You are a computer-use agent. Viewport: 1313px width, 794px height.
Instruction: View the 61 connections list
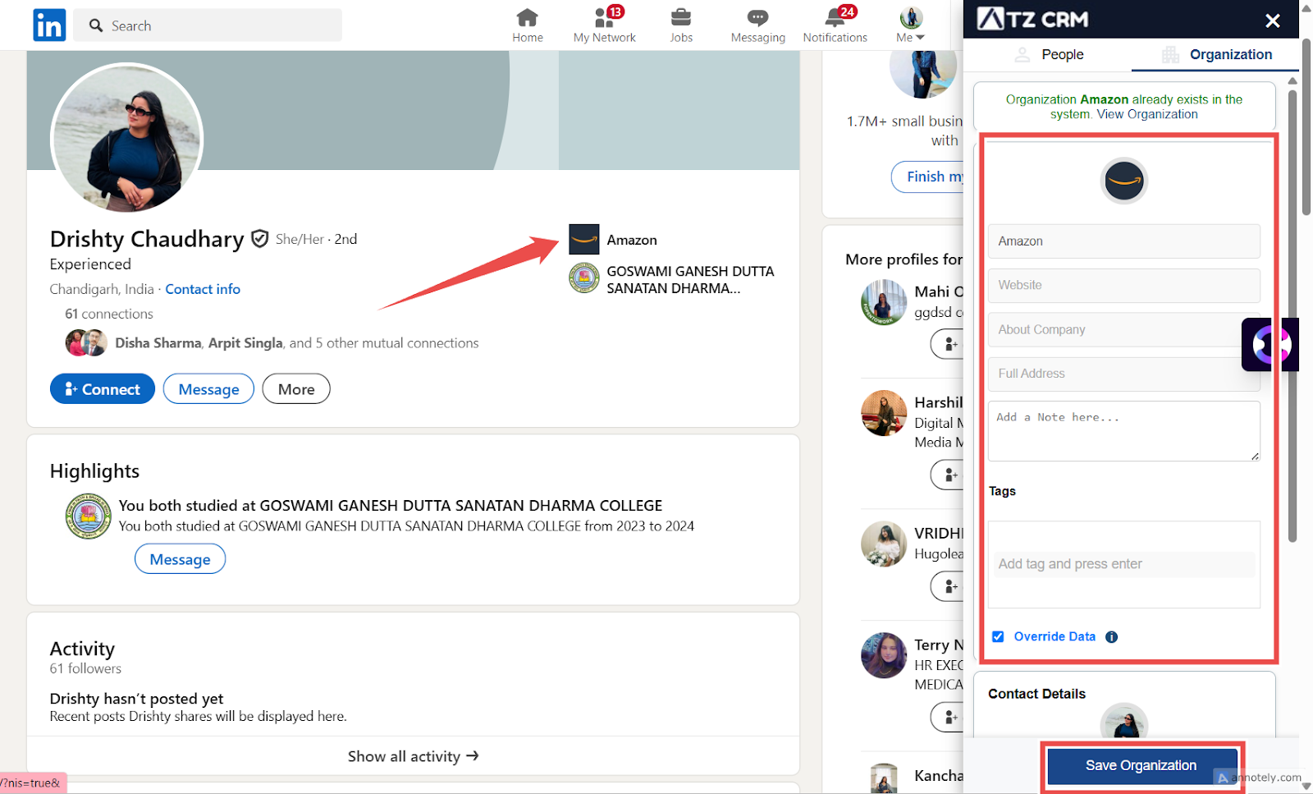pos(109,314)
